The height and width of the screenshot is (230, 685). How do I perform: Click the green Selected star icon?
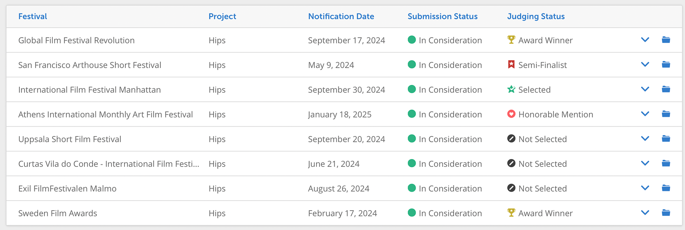point(511,89)
